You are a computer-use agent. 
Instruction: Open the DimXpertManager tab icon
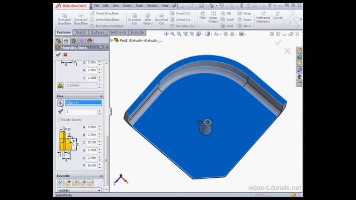click(x=82, y=41)
